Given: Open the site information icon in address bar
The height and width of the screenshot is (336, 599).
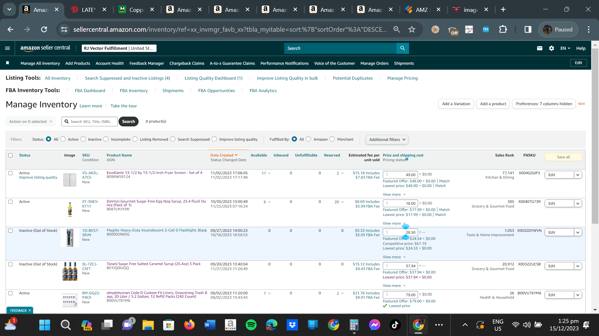Looking at the screenshot, I should 64,30.
